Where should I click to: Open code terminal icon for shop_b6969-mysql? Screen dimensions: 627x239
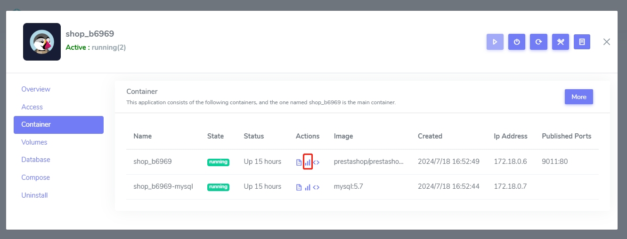[316, 187]
